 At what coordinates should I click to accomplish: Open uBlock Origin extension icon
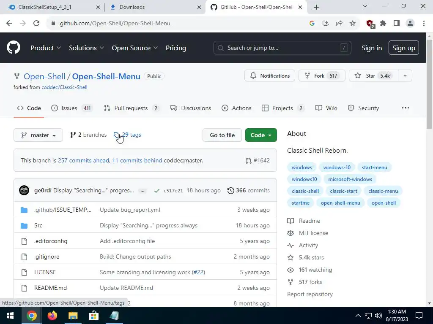click(370, 24)
